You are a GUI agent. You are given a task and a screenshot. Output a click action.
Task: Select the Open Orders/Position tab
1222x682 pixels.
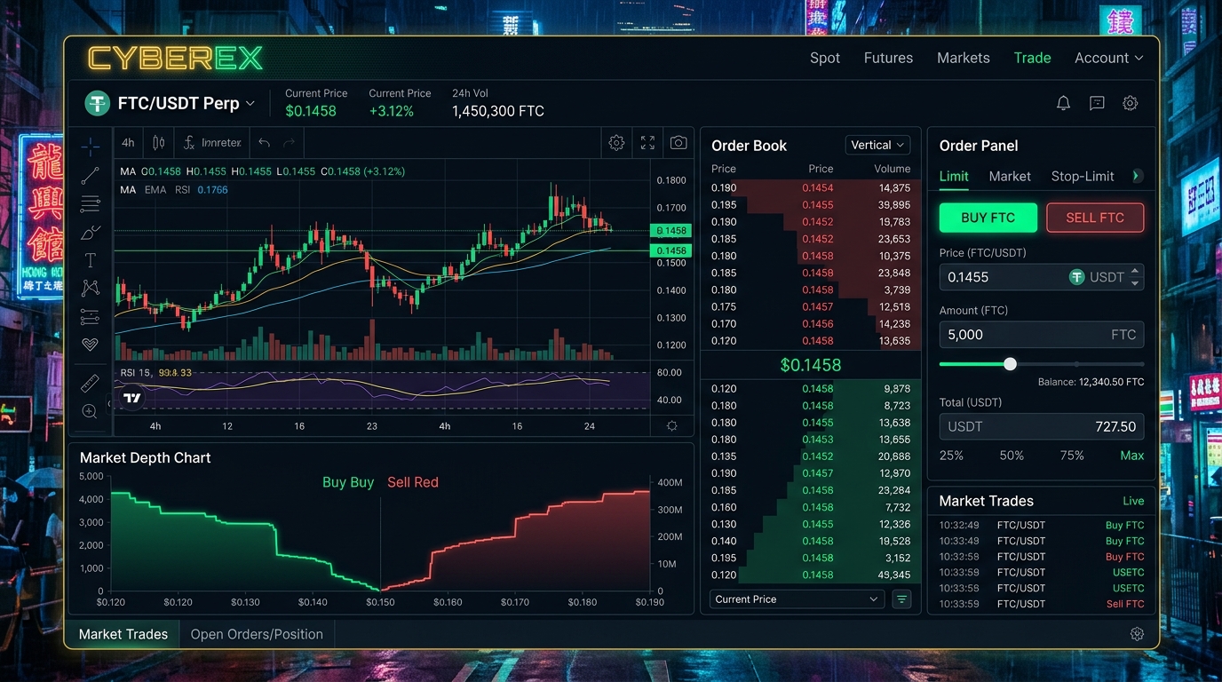click(257, 634)
